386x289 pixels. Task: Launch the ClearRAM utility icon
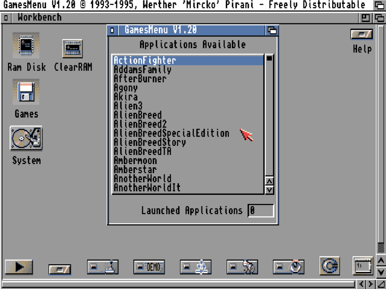[x=73, y=47]
